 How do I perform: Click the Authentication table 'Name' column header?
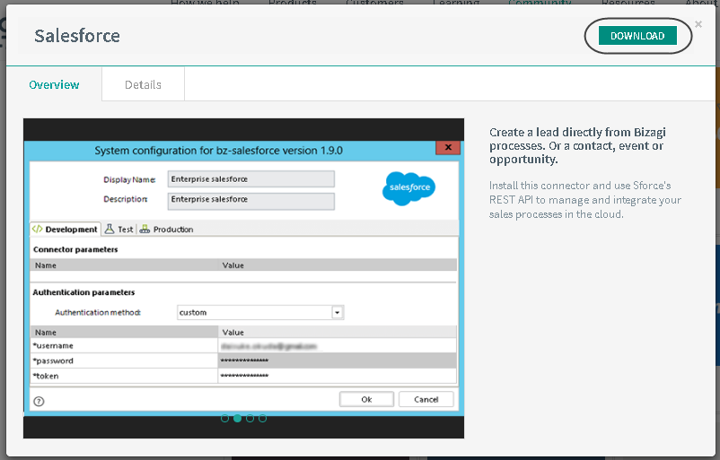pos(124,332)
